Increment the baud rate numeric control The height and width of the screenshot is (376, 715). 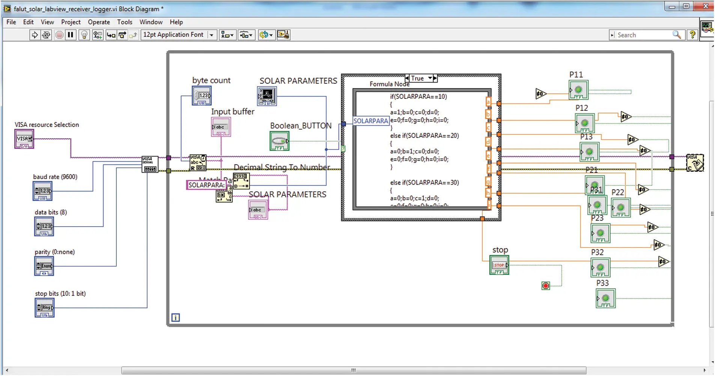click(x=37, y=188)
